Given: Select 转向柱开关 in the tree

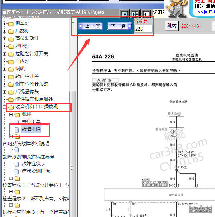Looking at the screenshot, I should (x=27, y=77).
